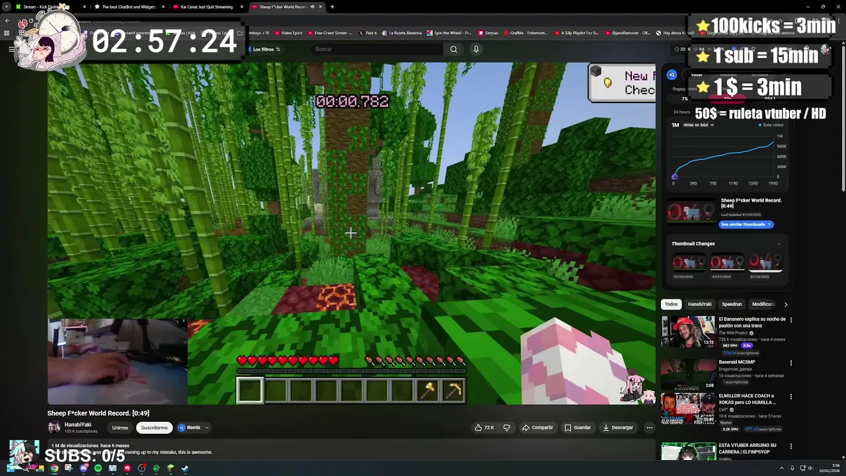Open Discord from the Windows taskbar
Screen dimensions: 846x476
tap(83, 468)
